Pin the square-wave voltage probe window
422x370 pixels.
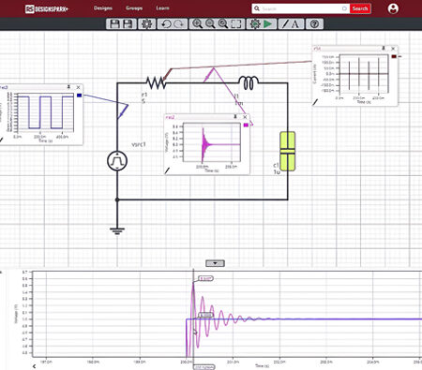(x=68, y=87)
